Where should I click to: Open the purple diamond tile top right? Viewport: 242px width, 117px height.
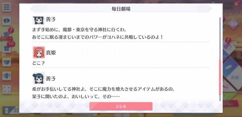233,24
